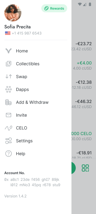Tap the coin stack Add & Withdraw icon
The image size is (96, 214).
click(9, 102)
